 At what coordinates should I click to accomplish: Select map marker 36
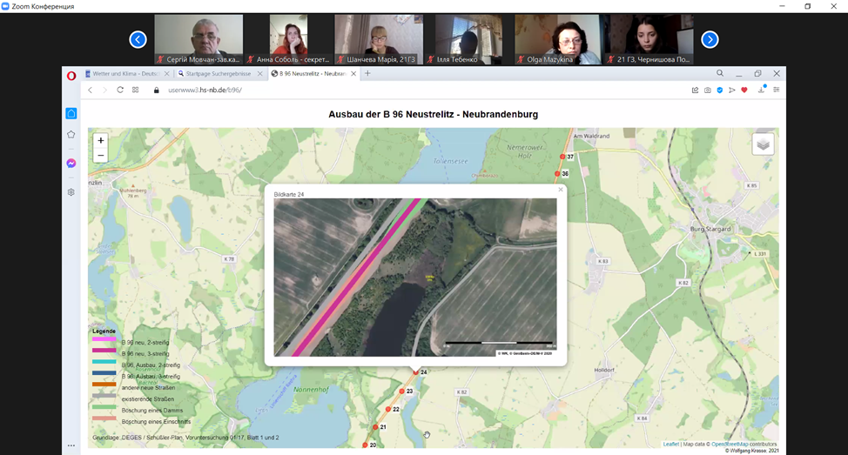click(557, 174)
